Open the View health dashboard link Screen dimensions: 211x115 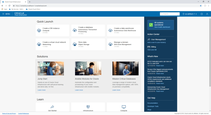(x=162, y=27)
